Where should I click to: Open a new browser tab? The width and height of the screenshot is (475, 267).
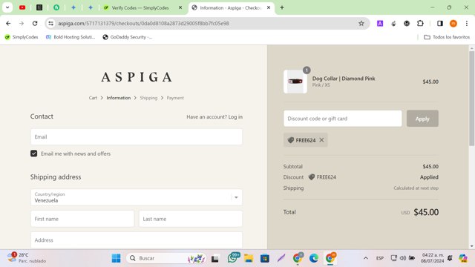pos(282,7)
